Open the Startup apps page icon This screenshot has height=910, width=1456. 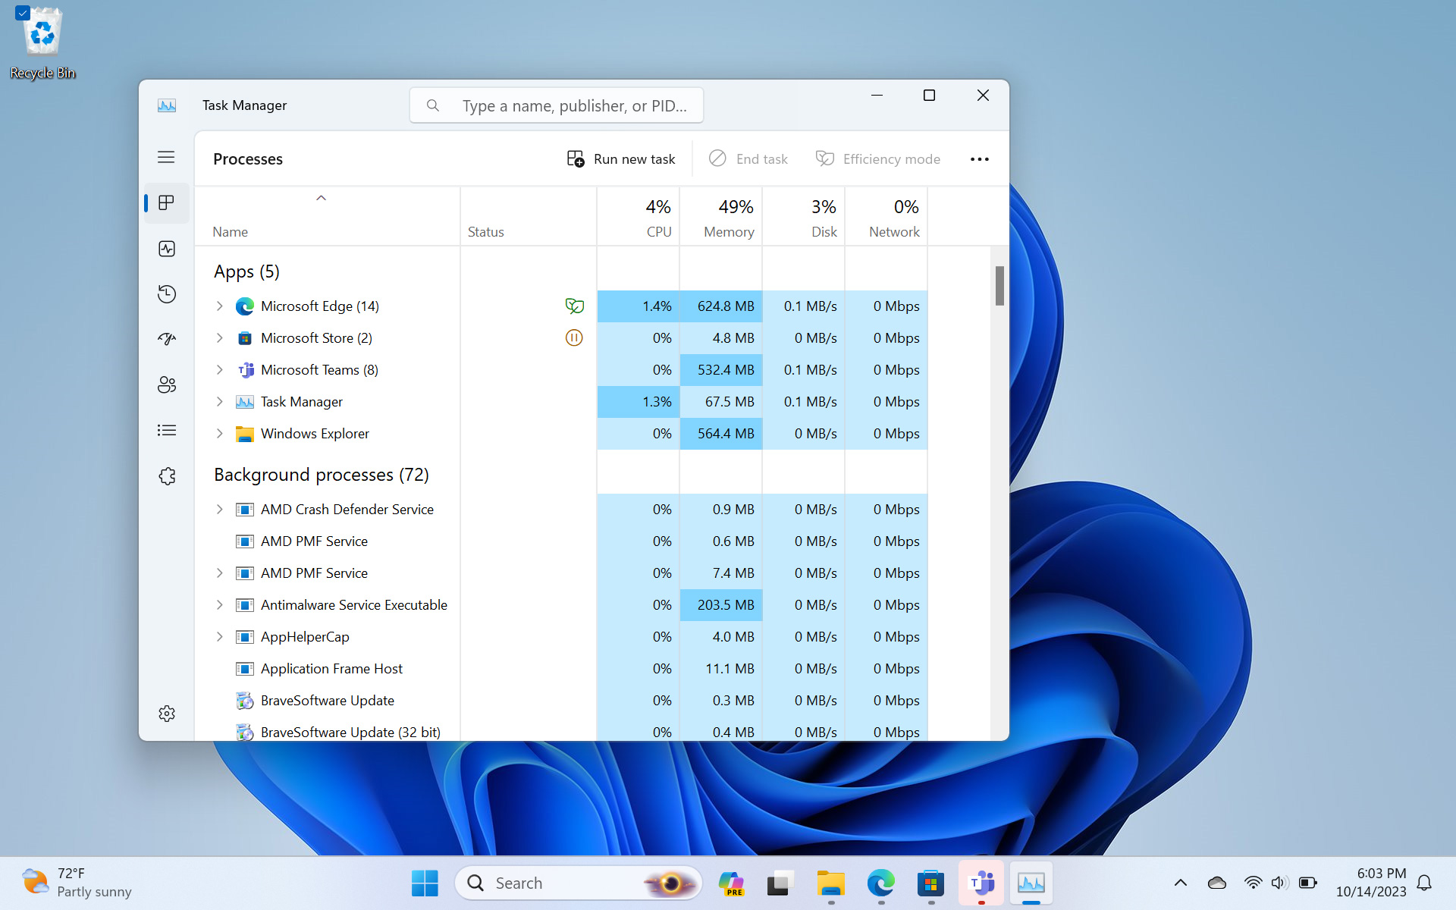click(167, 339)
